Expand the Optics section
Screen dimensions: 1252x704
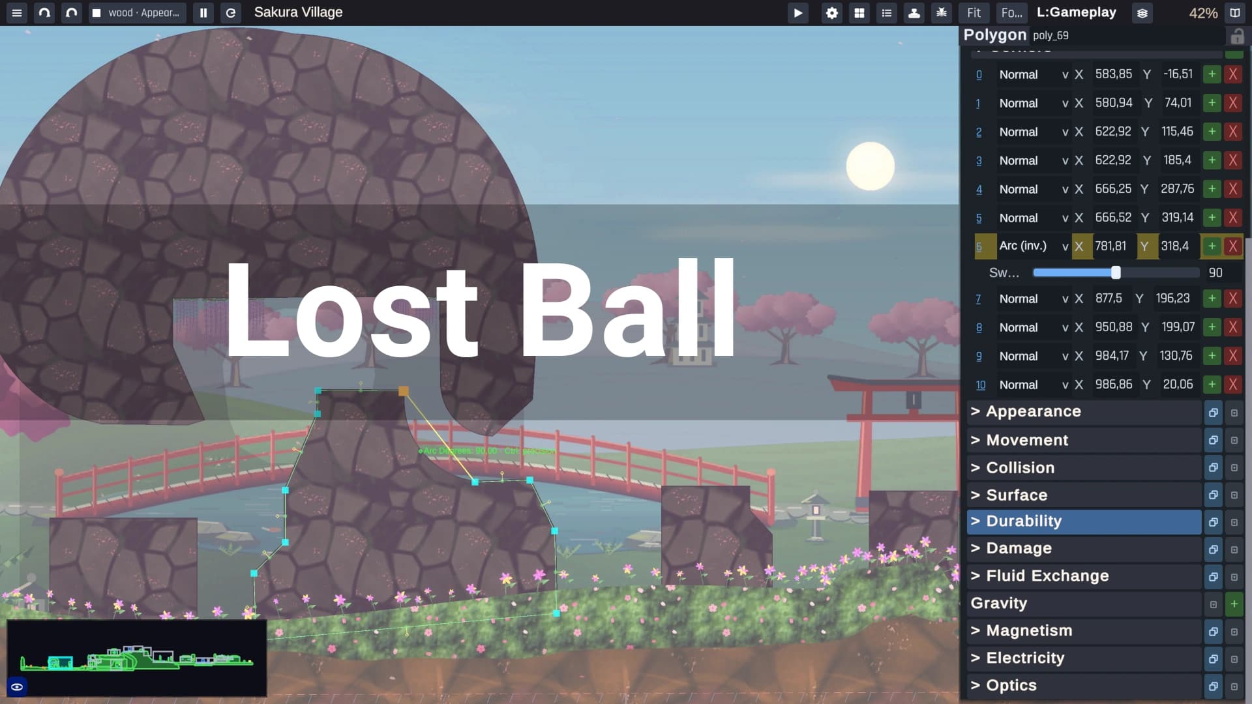point(1084,686)
